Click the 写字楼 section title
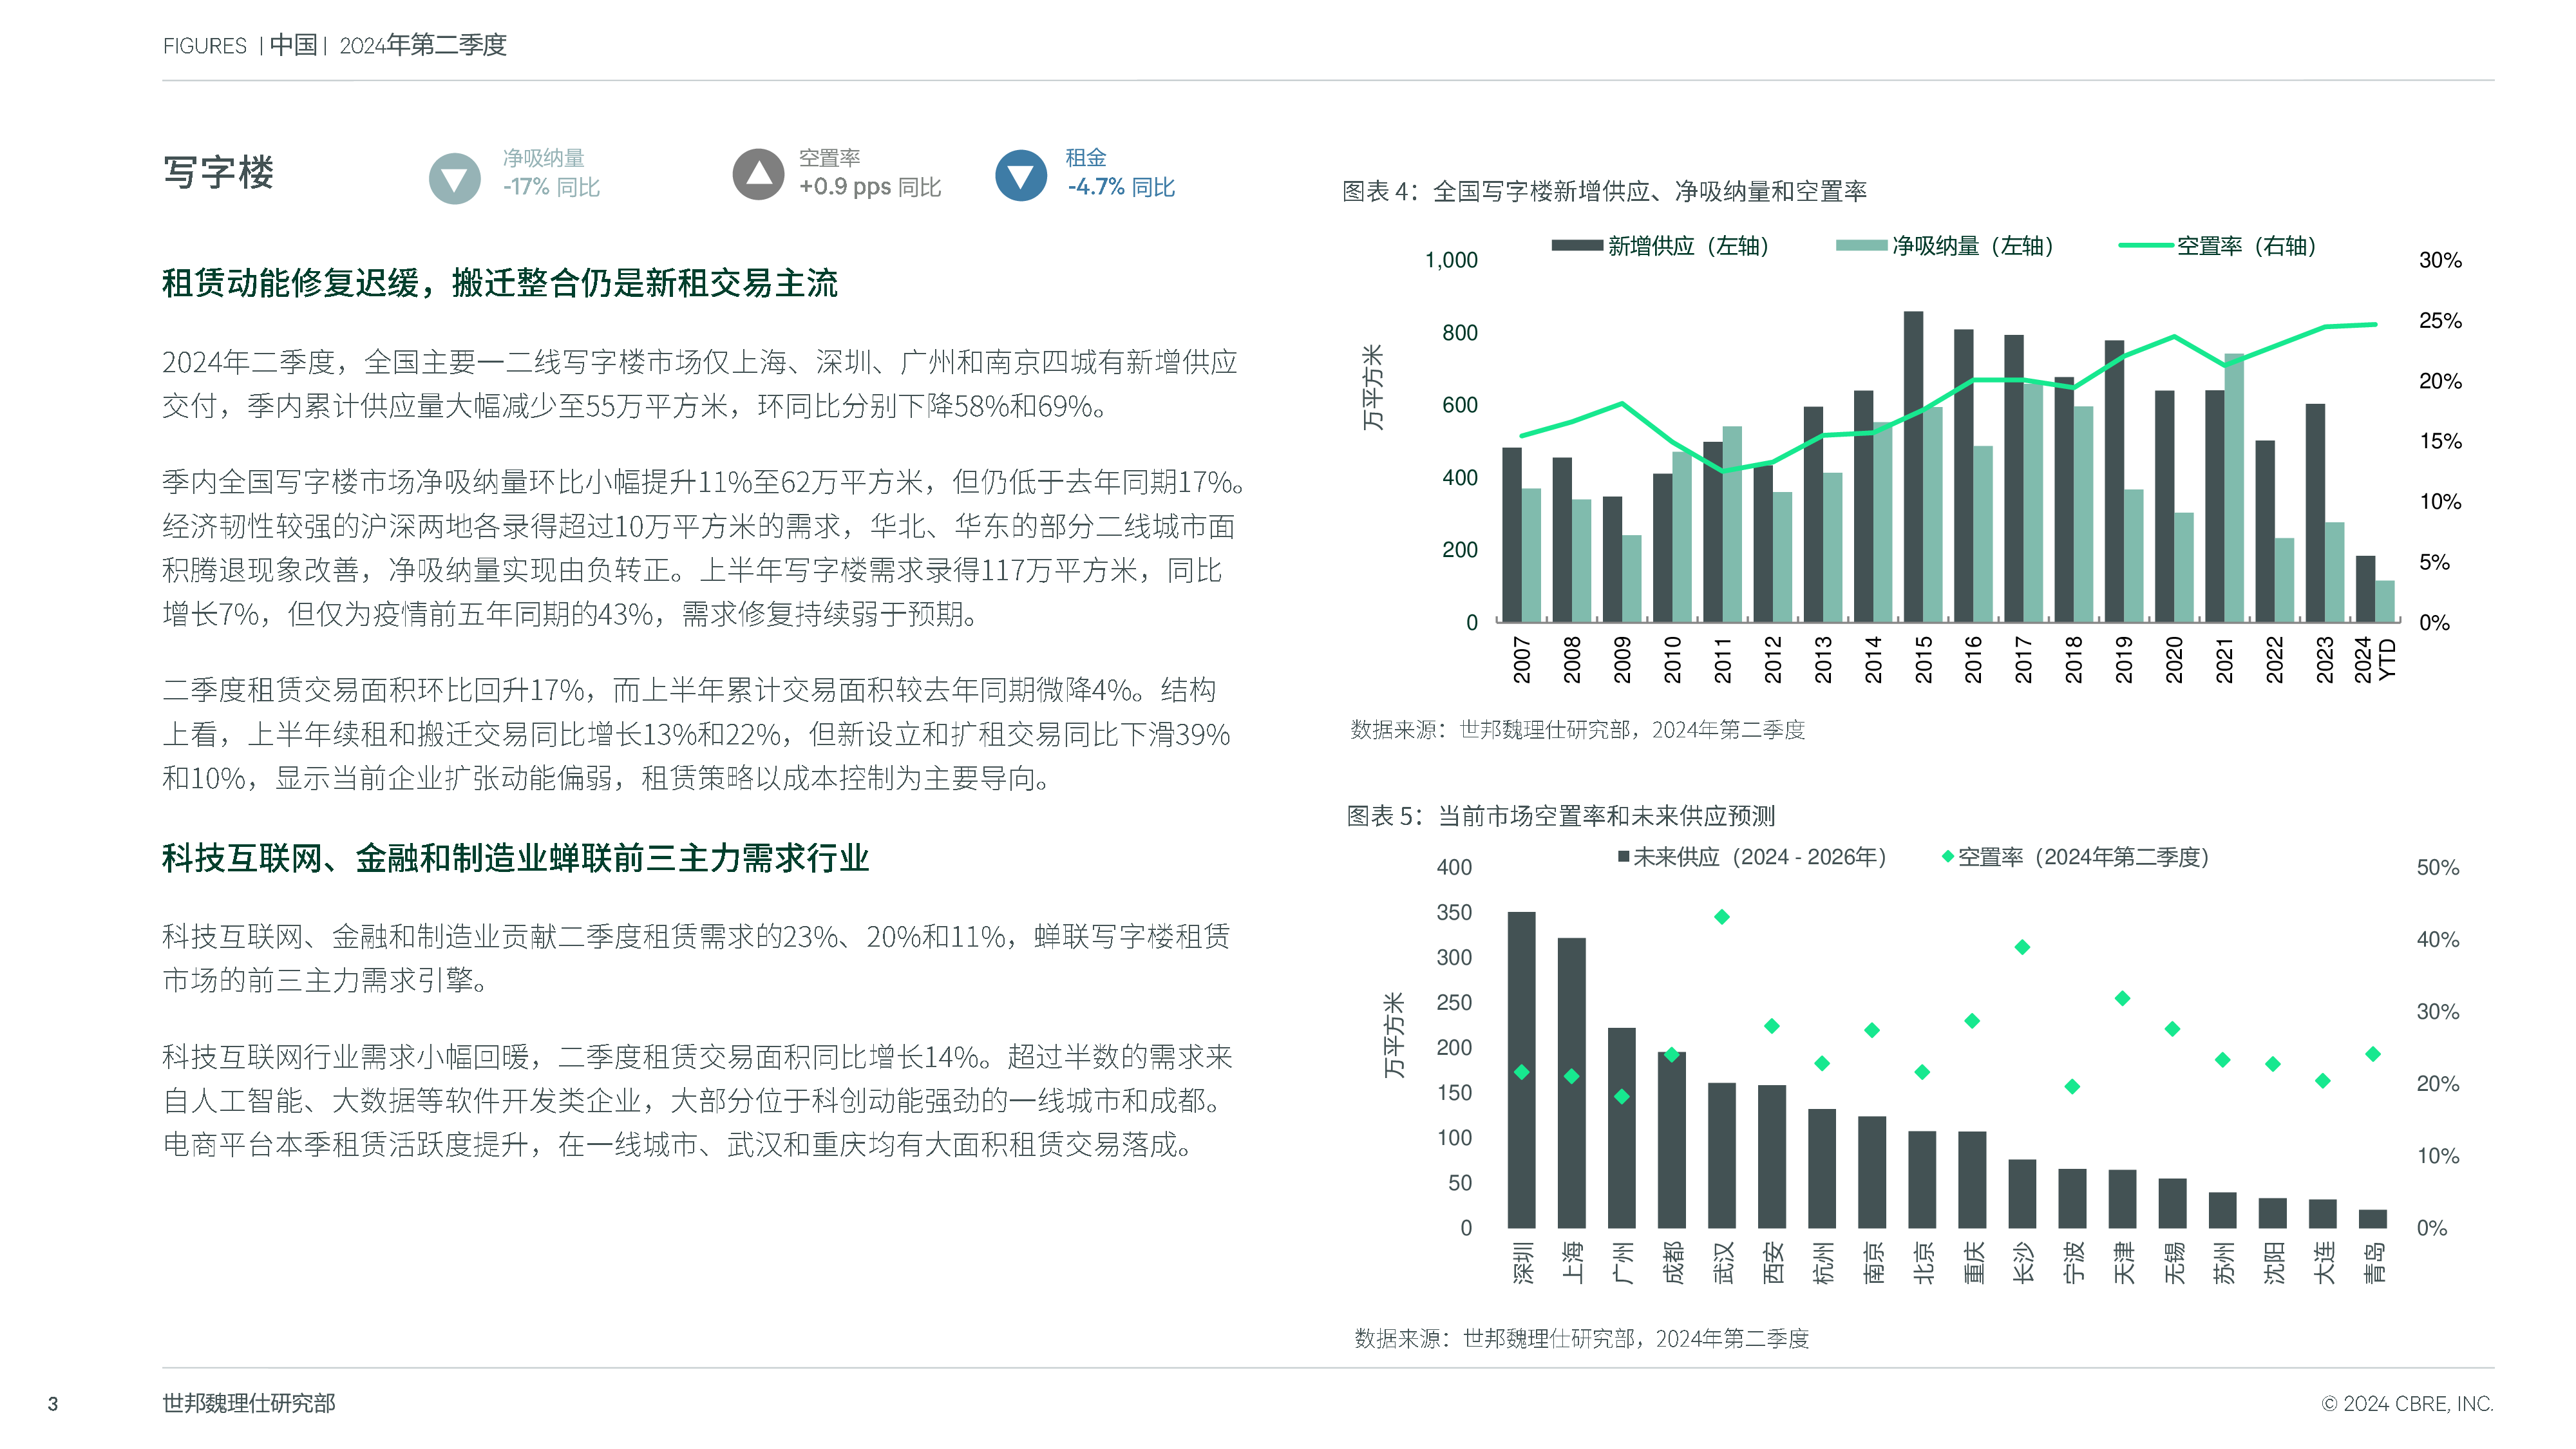2576x1449 pixels. click(x=218, y=172)
